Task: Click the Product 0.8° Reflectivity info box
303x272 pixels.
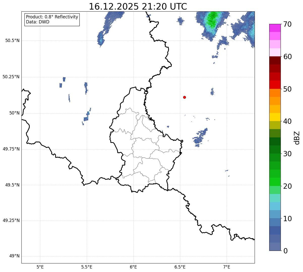Action: (x=52, y=19)
